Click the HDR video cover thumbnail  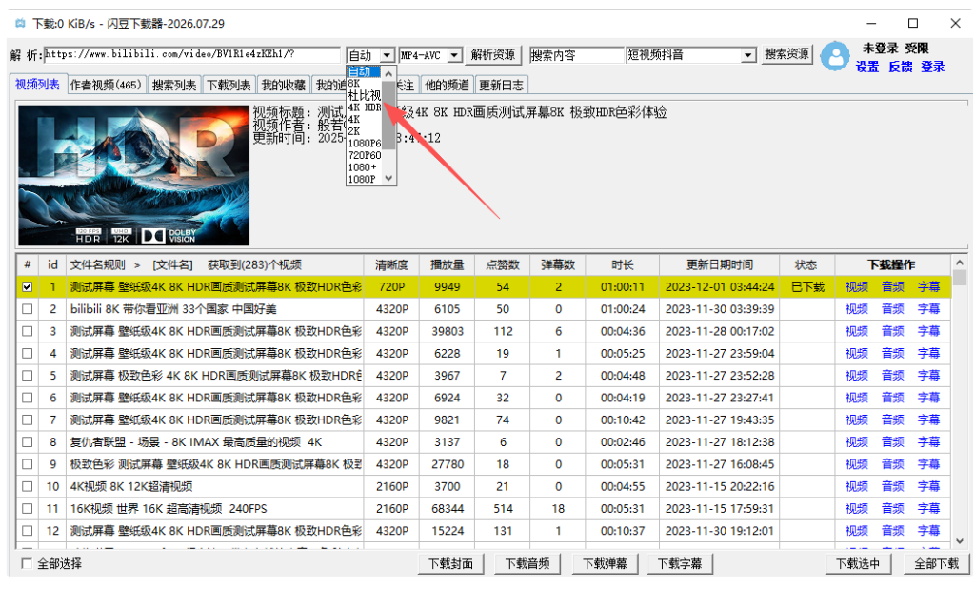click(133, 175)
